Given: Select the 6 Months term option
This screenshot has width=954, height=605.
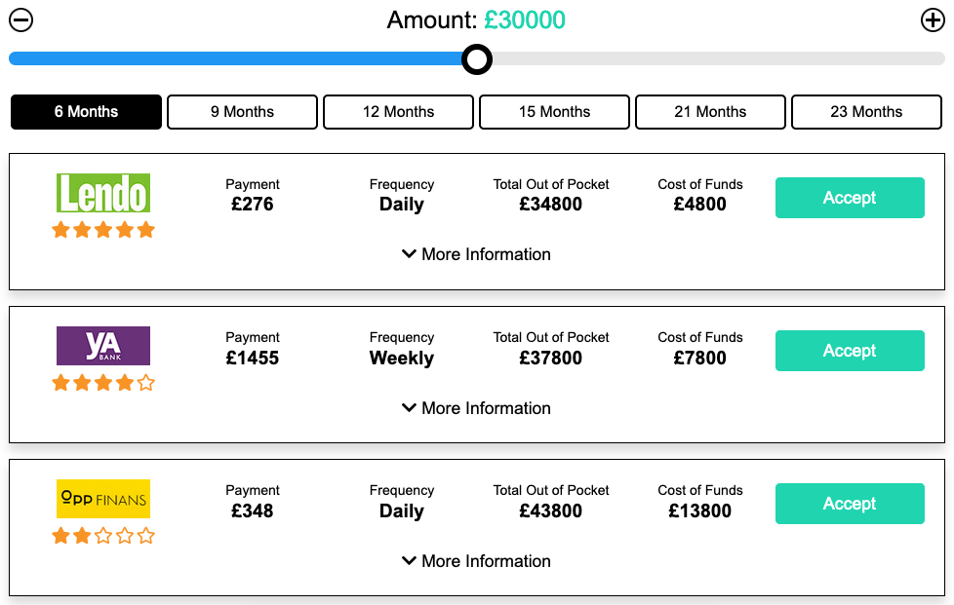Looking at the screenshot, I should [86, 112].
